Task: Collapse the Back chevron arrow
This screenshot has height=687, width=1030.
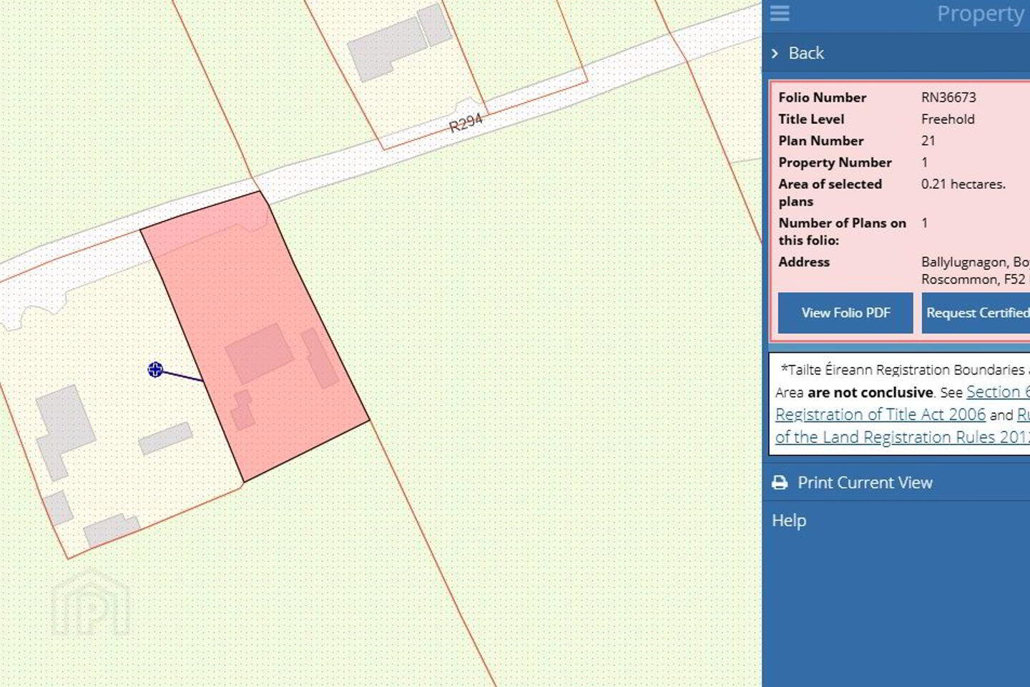Action: (775, 54)
